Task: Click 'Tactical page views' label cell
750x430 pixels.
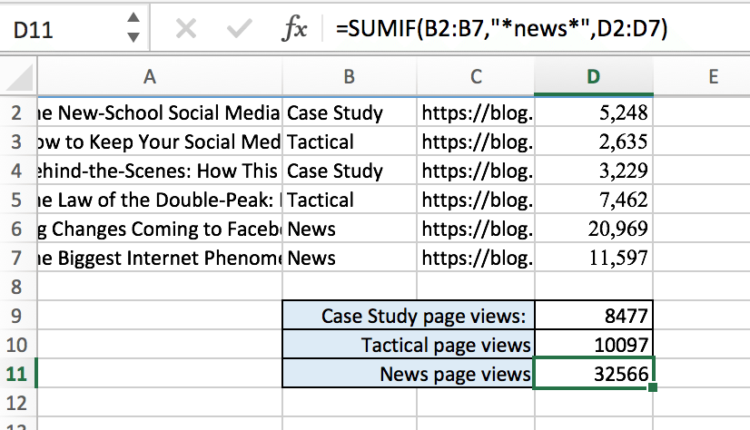Action: (409, 345)
